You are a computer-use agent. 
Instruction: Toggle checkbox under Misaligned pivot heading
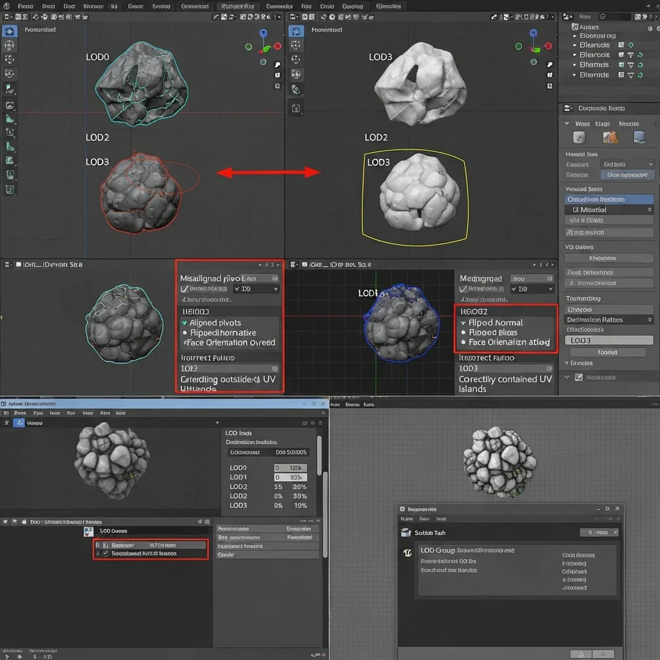[184, 289]
